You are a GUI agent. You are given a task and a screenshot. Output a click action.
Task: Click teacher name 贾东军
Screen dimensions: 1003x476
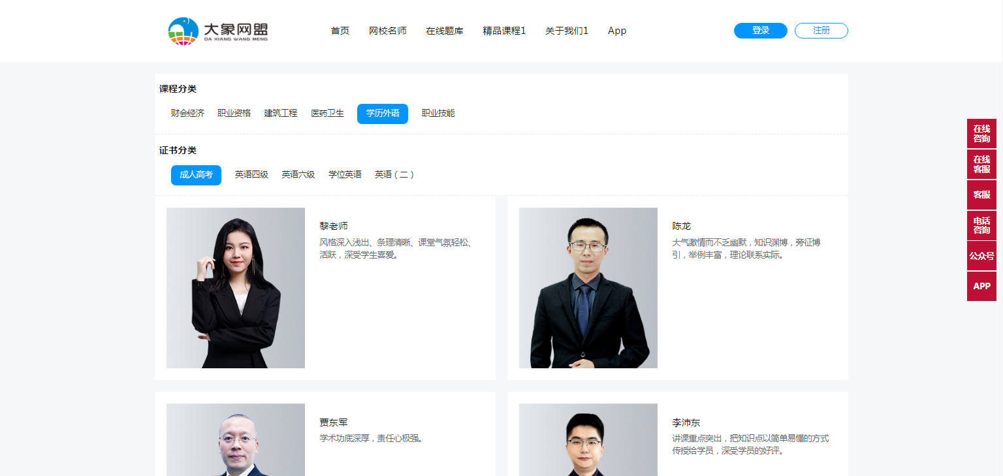[x=334, y=423]
